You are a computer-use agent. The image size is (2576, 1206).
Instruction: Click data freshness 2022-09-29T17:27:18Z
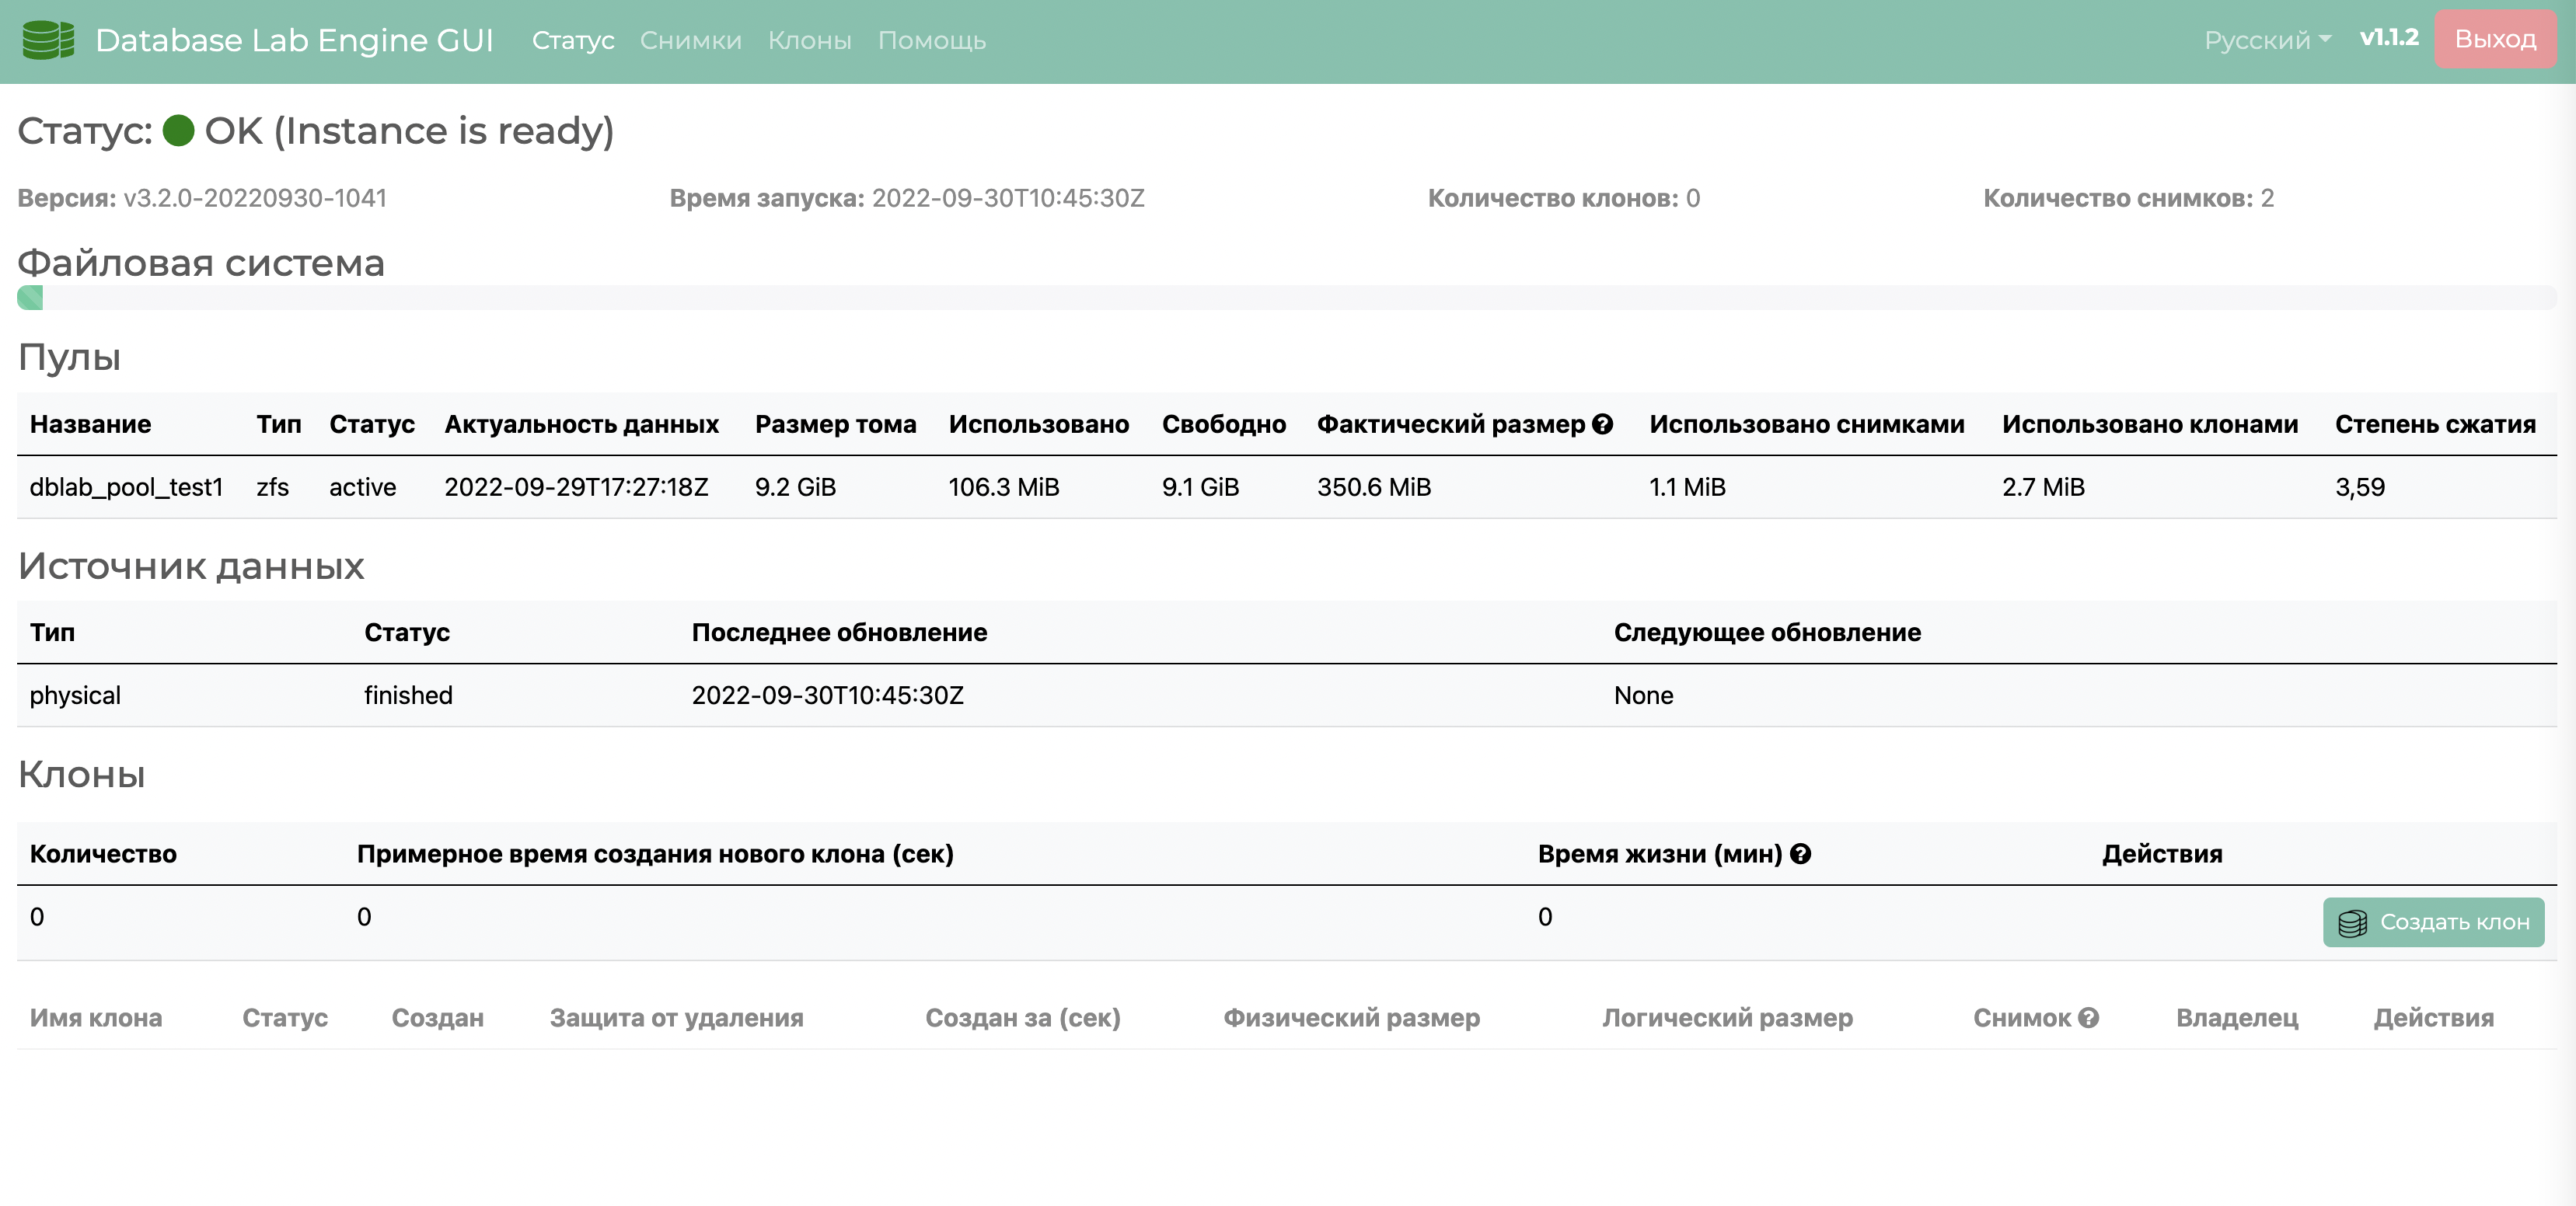click(x=576, y=487)
